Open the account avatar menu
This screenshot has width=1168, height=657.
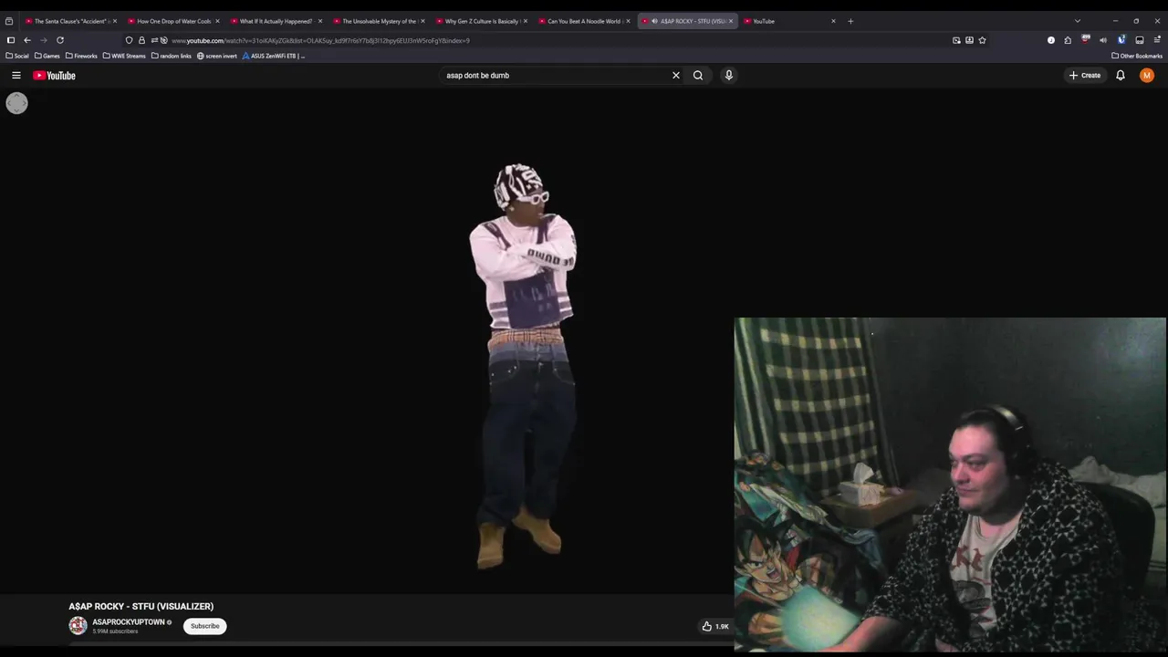tap(1147, 76)
